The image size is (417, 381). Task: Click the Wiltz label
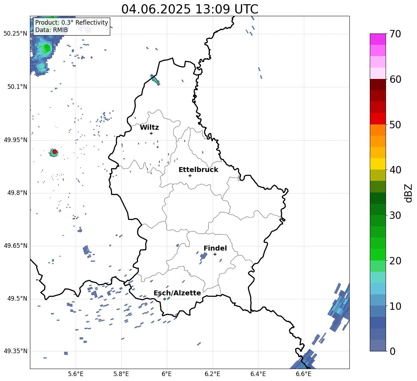(x=149, y=128)
